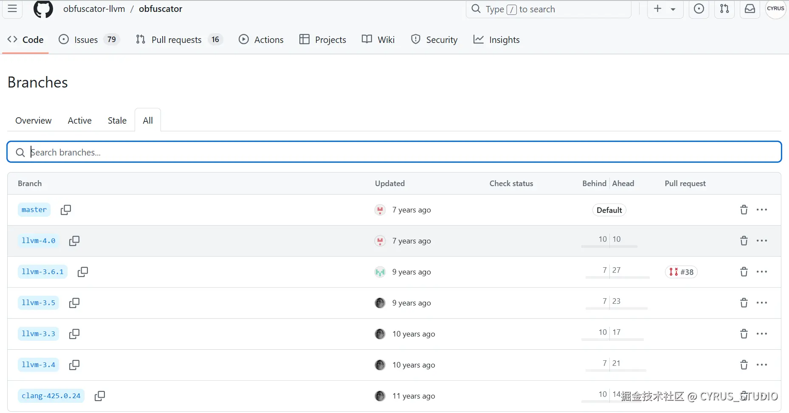Switch to the Code tab

click(x=25, y=40)
